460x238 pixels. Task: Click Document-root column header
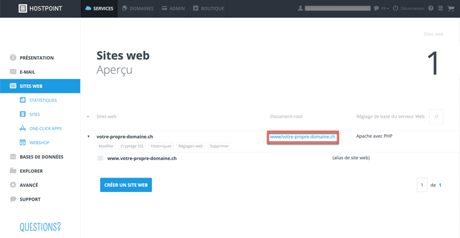(286, 117)
